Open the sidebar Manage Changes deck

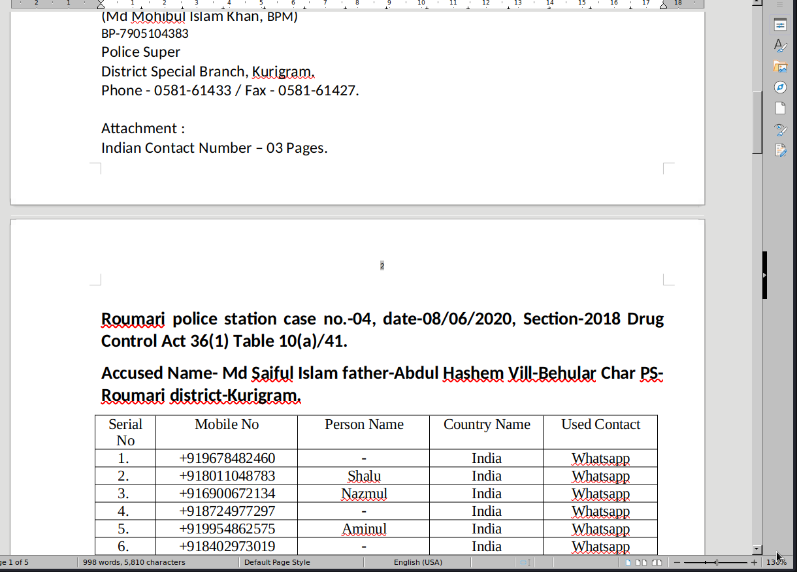(x=780, y=150)
